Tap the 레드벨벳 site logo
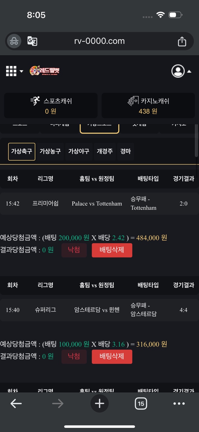This screenshot has height=432, width=199. pos(45,71)
